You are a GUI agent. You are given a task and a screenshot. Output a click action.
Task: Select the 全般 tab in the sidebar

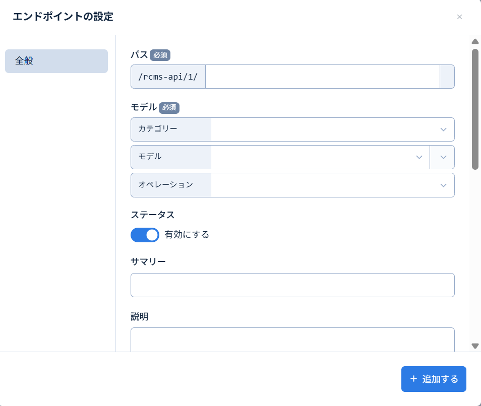pyautogui.click(x=56, y=61)
